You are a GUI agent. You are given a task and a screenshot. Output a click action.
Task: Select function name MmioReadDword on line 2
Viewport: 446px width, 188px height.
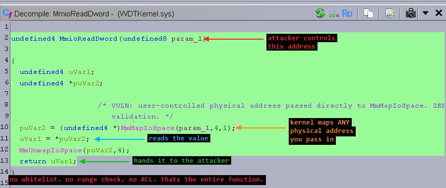click(88, 39)
